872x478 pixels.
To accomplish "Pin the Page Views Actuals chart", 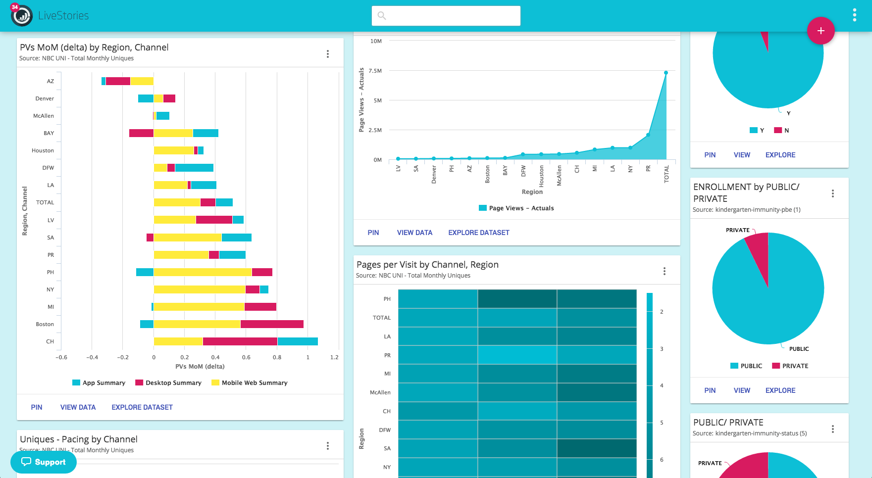I will pyautogui.click(x=373, y=233).
